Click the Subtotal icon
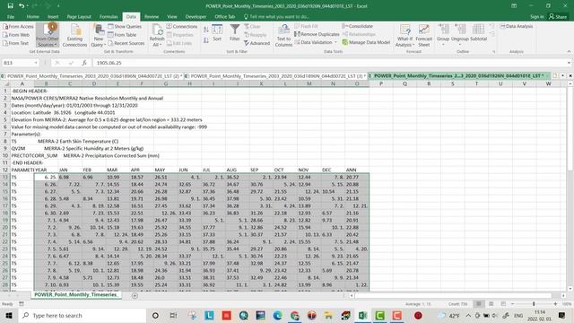The width and height of the screenshot is (574, 323). click(x=478, y=30)
